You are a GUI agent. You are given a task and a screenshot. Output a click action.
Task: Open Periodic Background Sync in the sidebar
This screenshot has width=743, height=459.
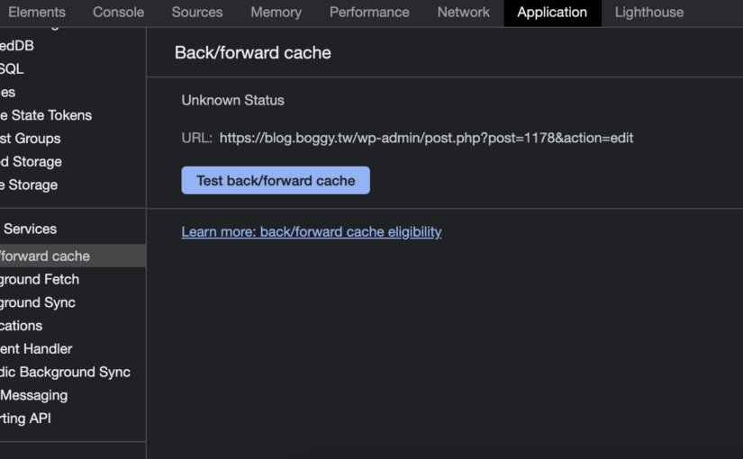pos(65,373)
